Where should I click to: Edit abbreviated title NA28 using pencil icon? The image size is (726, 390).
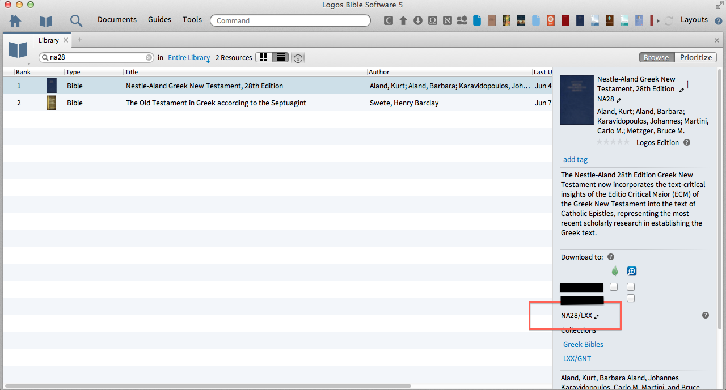point(619,100)
